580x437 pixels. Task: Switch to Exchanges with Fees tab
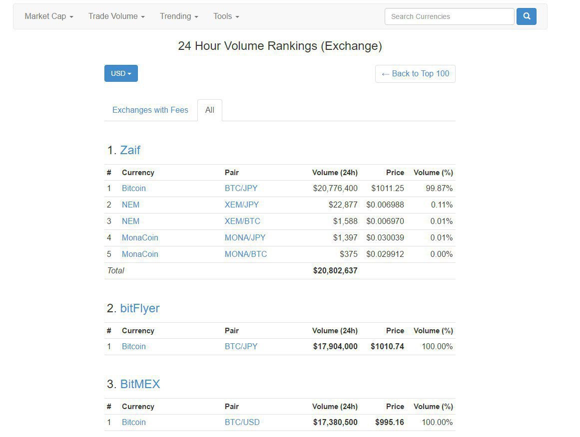[x=150, y=110]
